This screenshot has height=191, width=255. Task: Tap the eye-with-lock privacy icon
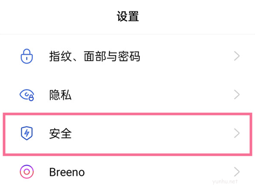point(27,95)
